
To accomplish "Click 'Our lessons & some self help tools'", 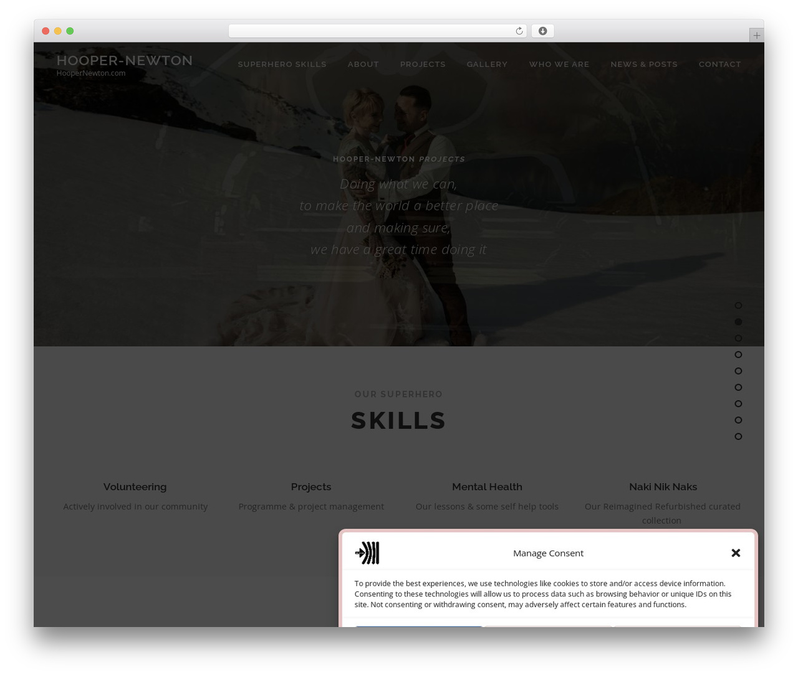I will click(x=487, y=507).
